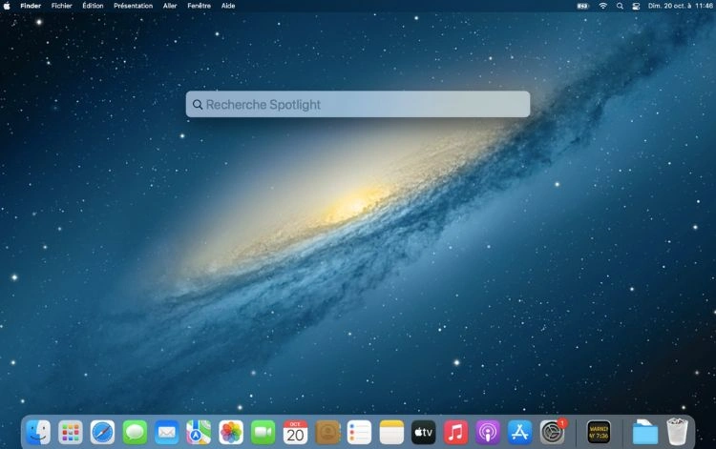
Task: Launch Apple TV from the Dock
Action: tap(424, 432)
